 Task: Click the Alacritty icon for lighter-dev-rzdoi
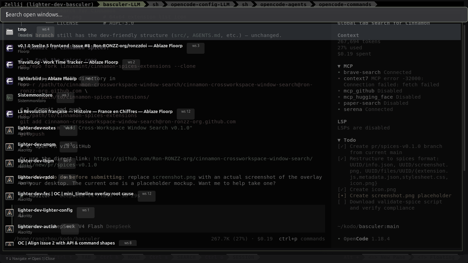pyautogui.click(x=10, y=180)
